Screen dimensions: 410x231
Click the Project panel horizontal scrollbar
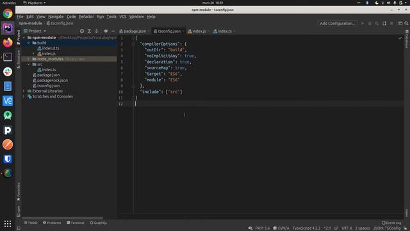(63, 218)
